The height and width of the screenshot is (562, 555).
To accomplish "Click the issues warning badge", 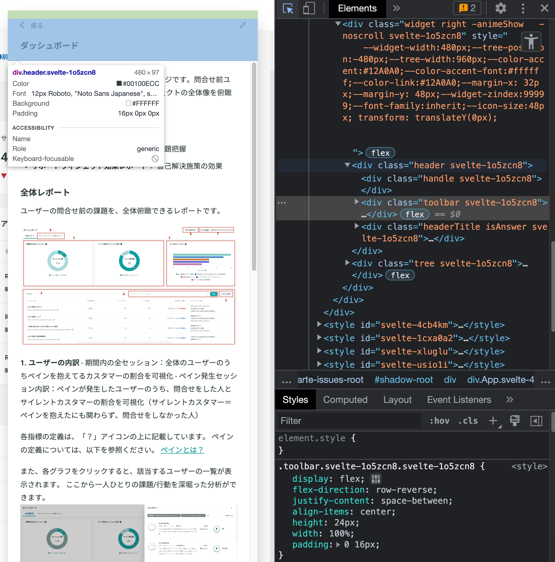I will (467, 8).
